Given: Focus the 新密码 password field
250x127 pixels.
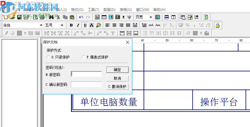Looking at the screenshot, I should tap(86, 74).
